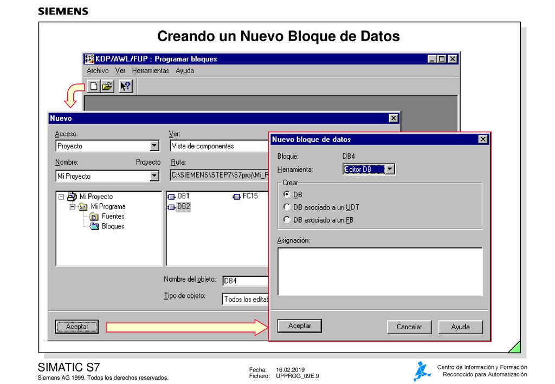The image size is (555, 384).
Task: Open the Acceso Proyecto dropdown arrow
Action: [x=154, y=146]
